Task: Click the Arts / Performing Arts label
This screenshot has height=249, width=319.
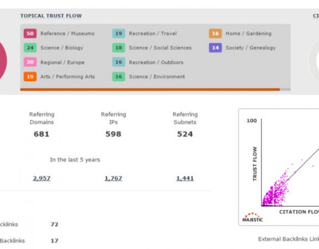Action: (68, 76)
